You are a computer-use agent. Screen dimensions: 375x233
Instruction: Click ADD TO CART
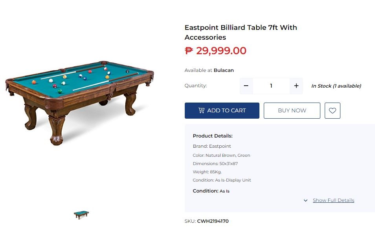click(x=222, y=110)
